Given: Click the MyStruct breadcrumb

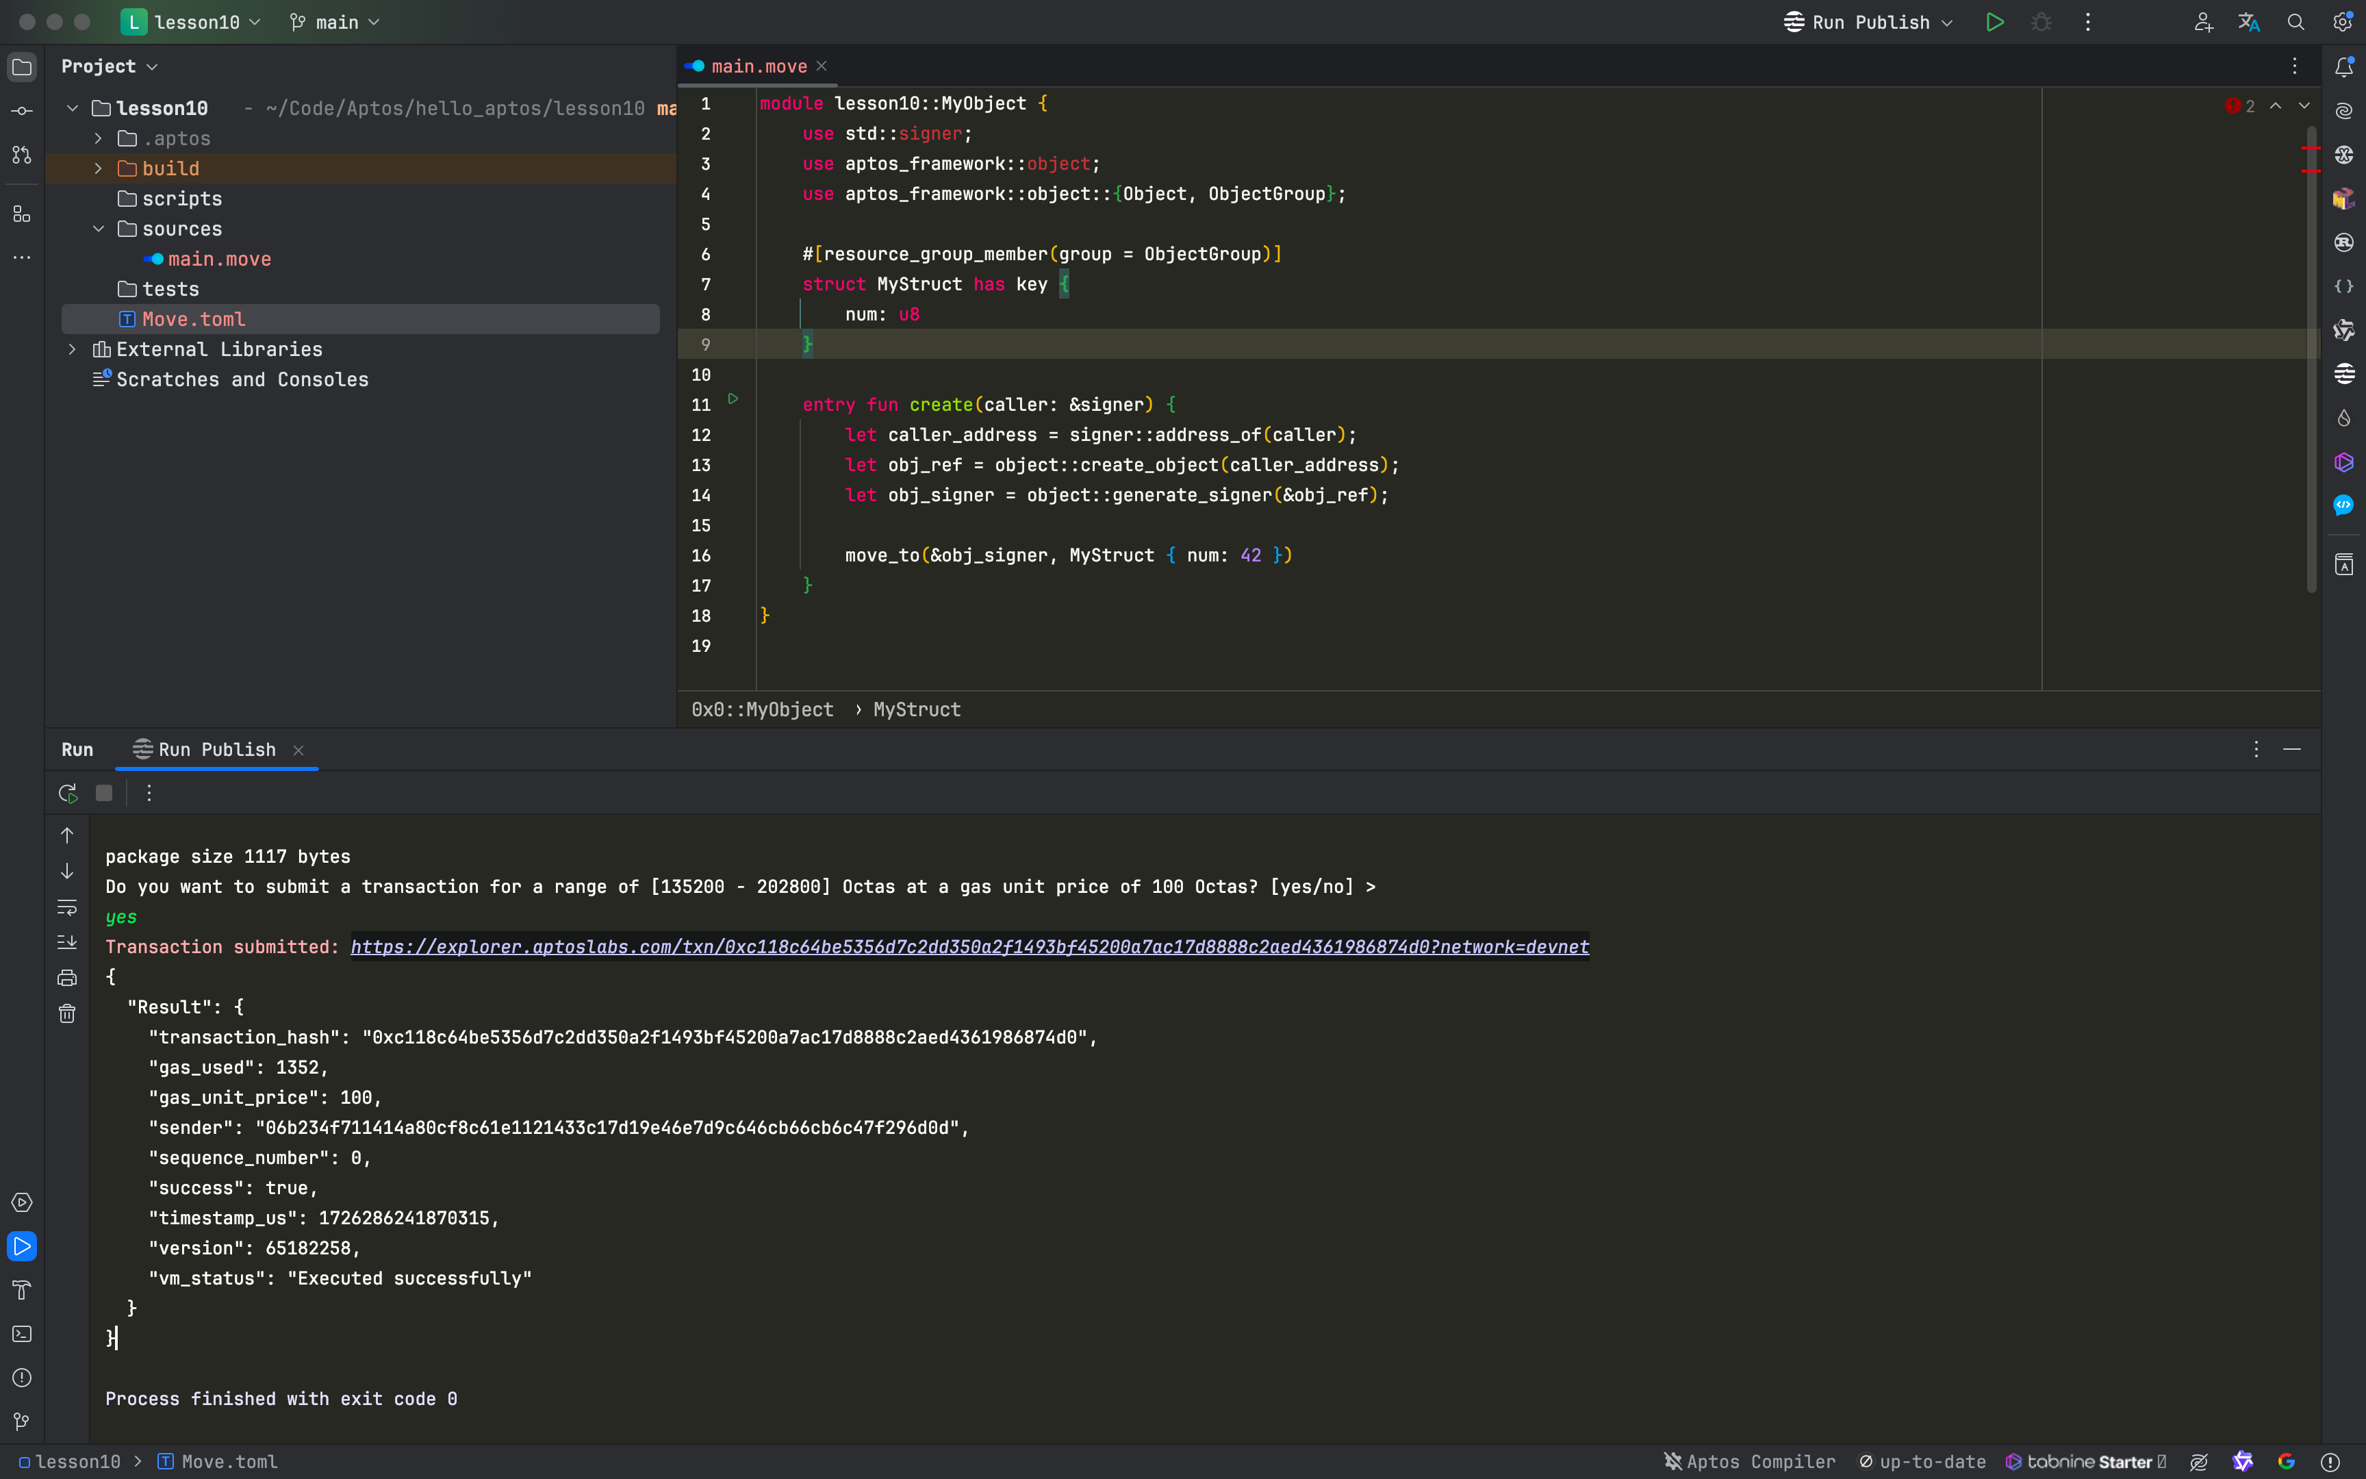Looking at the screenshot, I should (917, 710).
